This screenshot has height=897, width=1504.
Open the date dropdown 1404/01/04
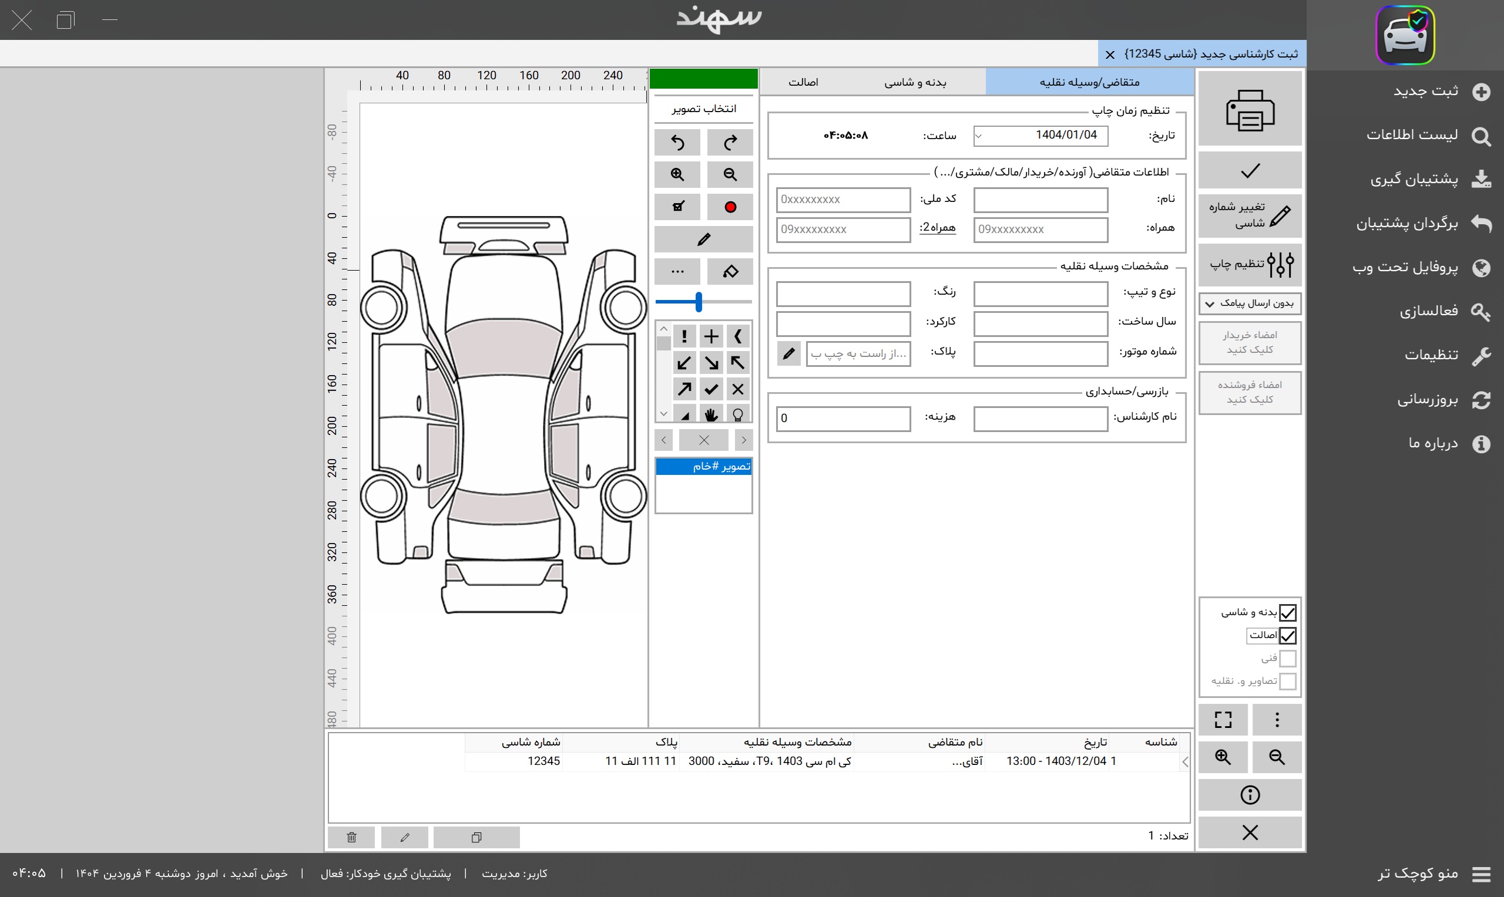pyautogui.click(x=979, y=136)
